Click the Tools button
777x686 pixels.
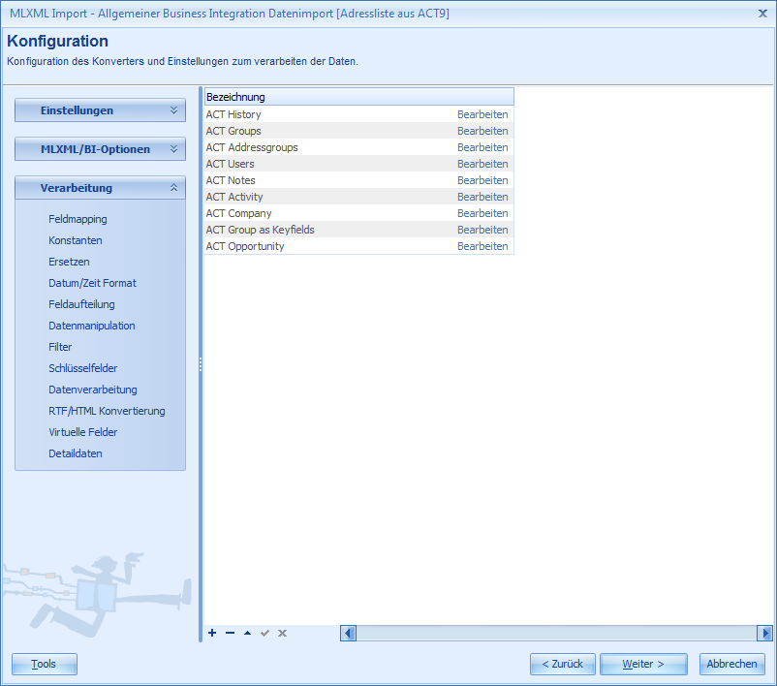(44, 664)
